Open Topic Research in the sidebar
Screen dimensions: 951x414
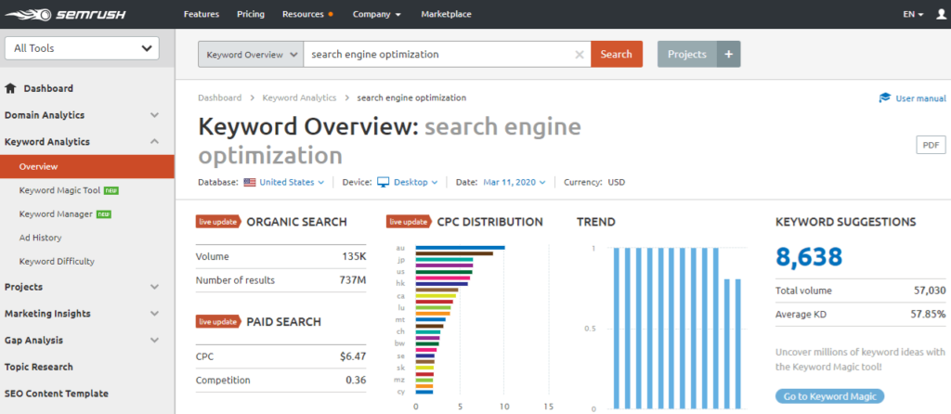click(x=38, y=367)
